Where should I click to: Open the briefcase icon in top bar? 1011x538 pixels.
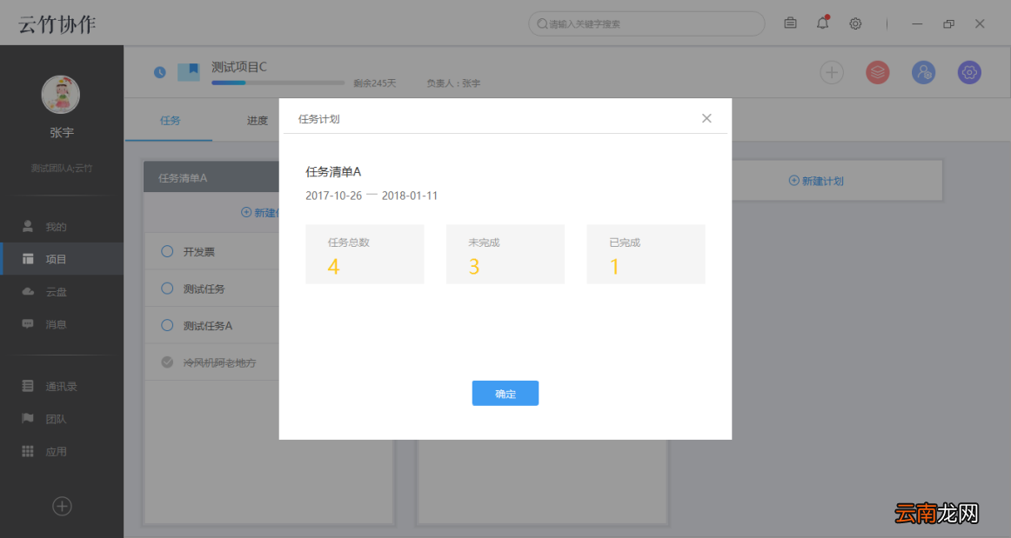pos(790,23)
